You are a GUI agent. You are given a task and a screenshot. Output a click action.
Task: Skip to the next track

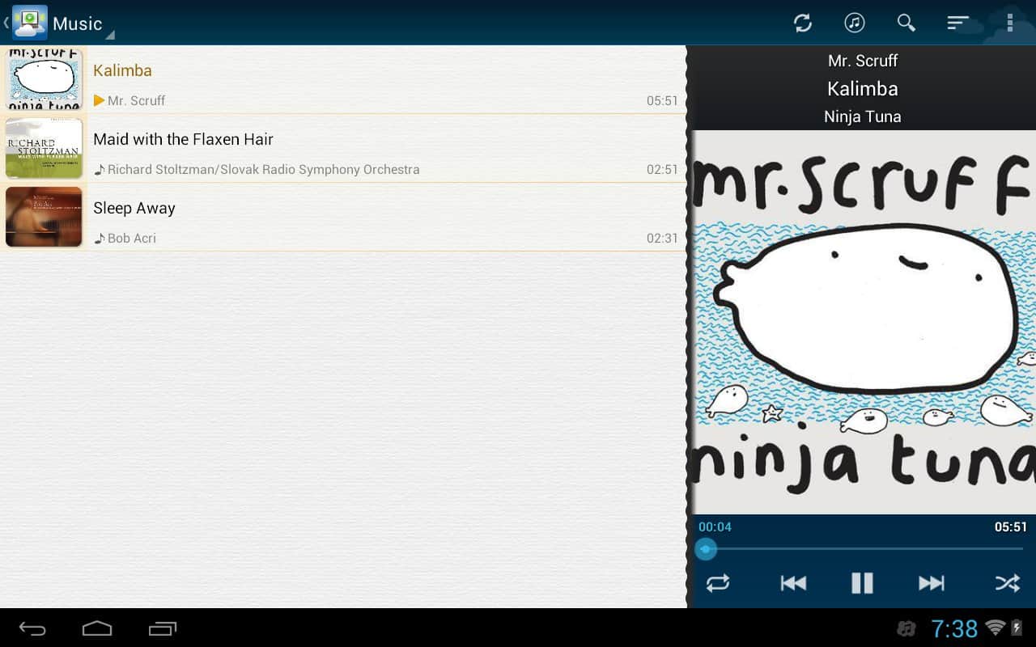click(x=931, y=583)
